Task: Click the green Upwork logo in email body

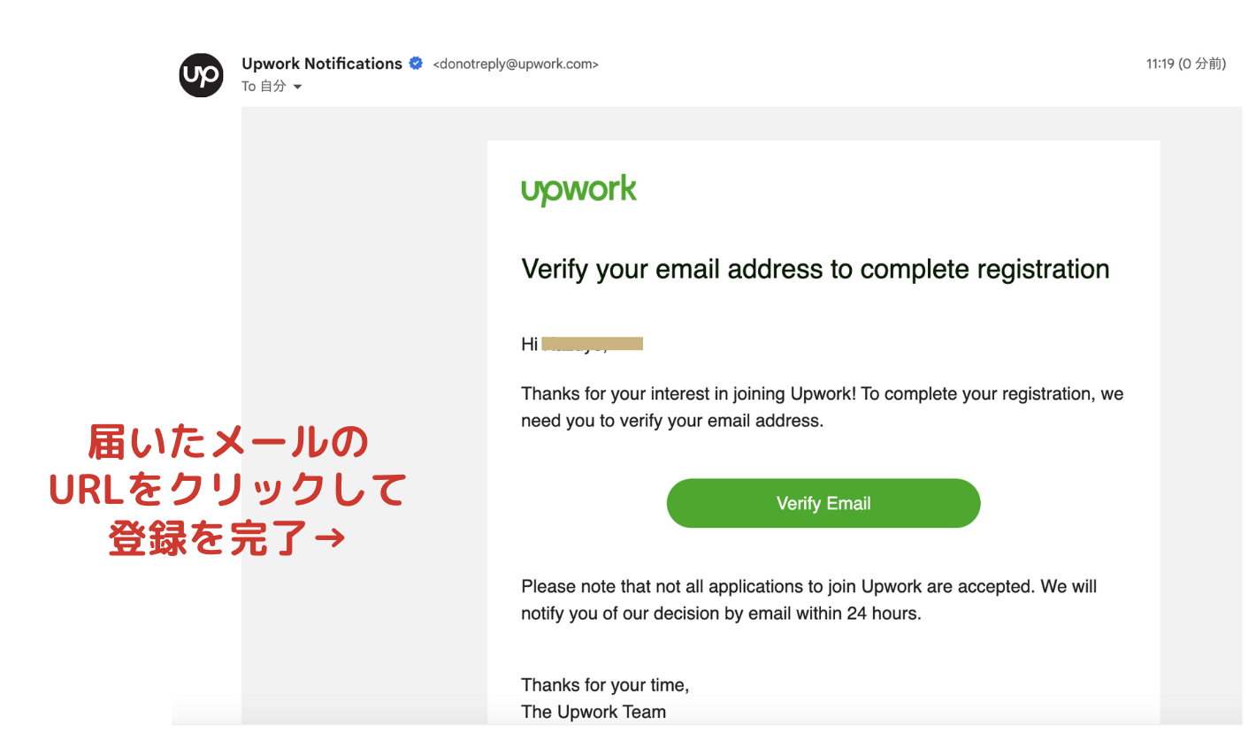Action: (x=578, y=190)
